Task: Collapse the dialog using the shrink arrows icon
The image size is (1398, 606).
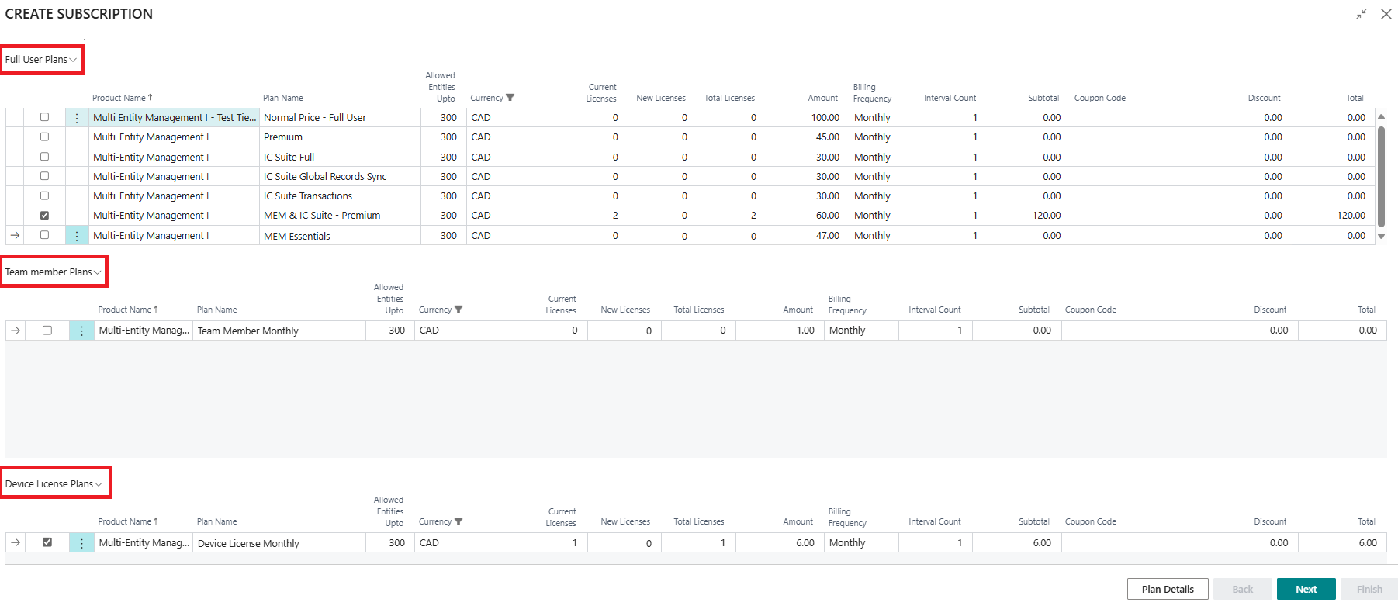Action: tap(1361, 14)
